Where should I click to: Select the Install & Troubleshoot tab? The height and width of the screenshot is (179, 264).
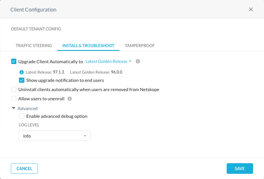pyautogui.click(x=88, y=45)
